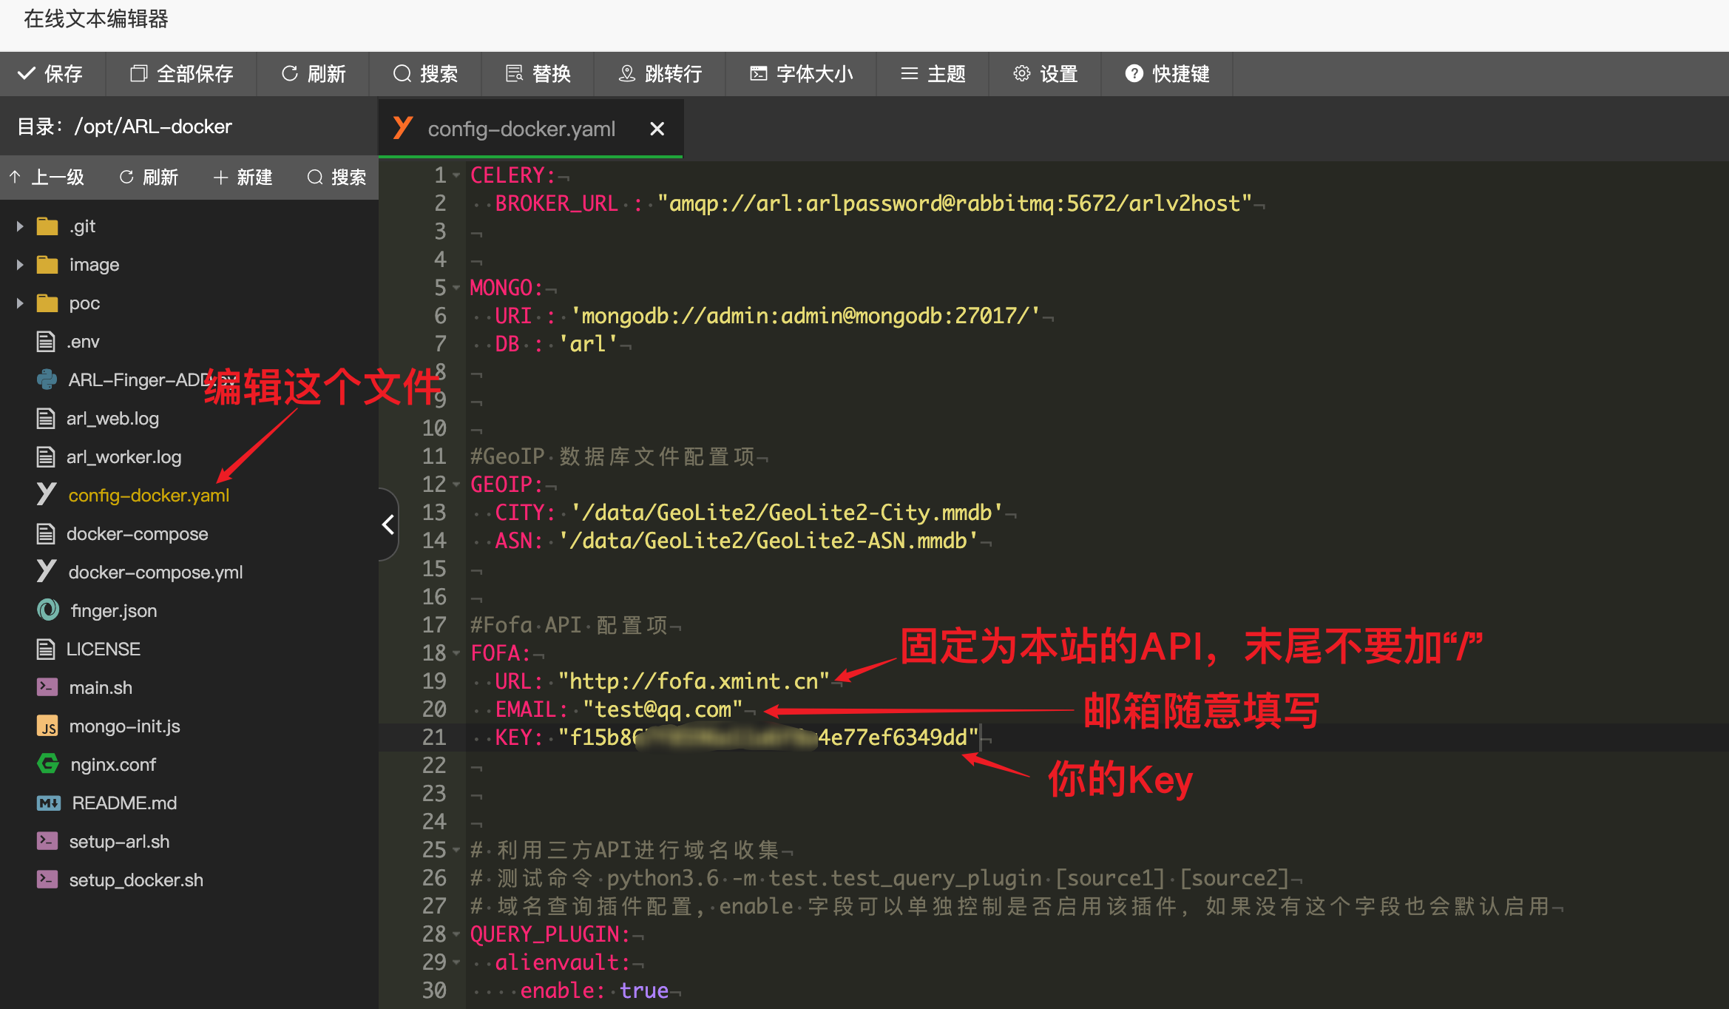Open the Theme (主题) menu
This screenshot has width=1729, height=1009.
[x=933, y=74]
